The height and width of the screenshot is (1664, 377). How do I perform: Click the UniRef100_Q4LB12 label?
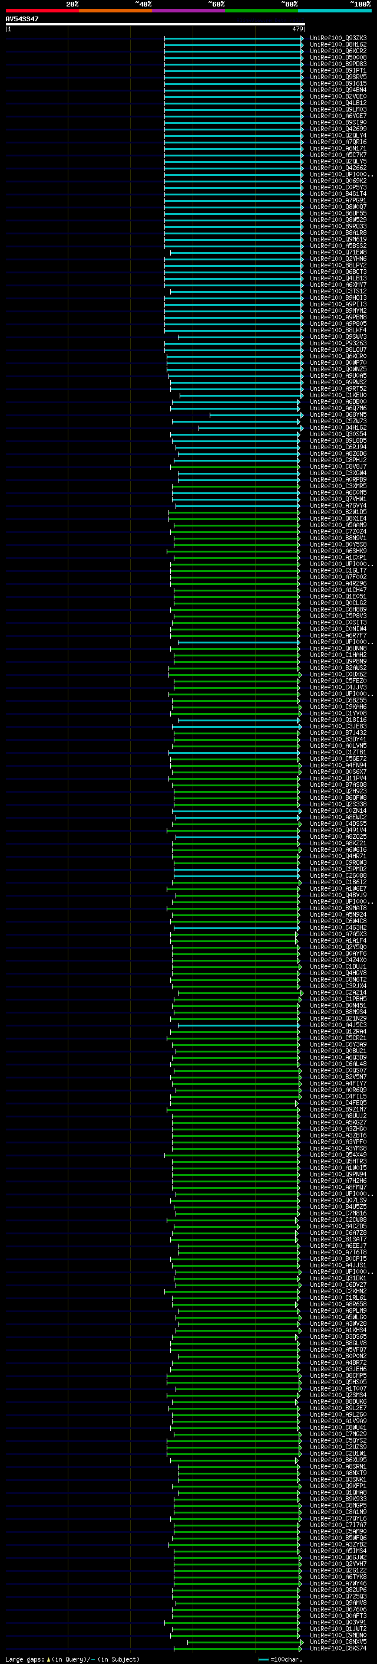click(338, 103)
